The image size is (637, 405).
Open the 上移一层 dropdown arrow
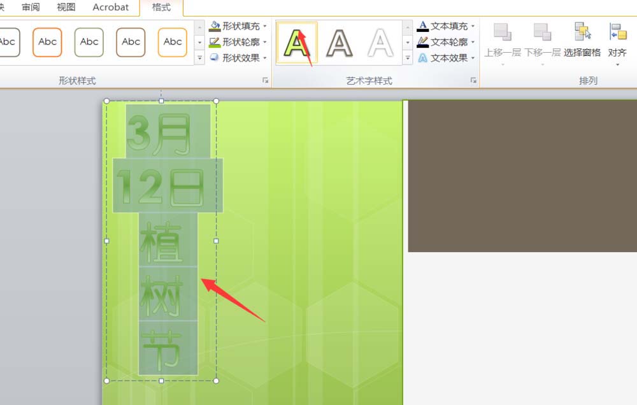pos(503,64)
